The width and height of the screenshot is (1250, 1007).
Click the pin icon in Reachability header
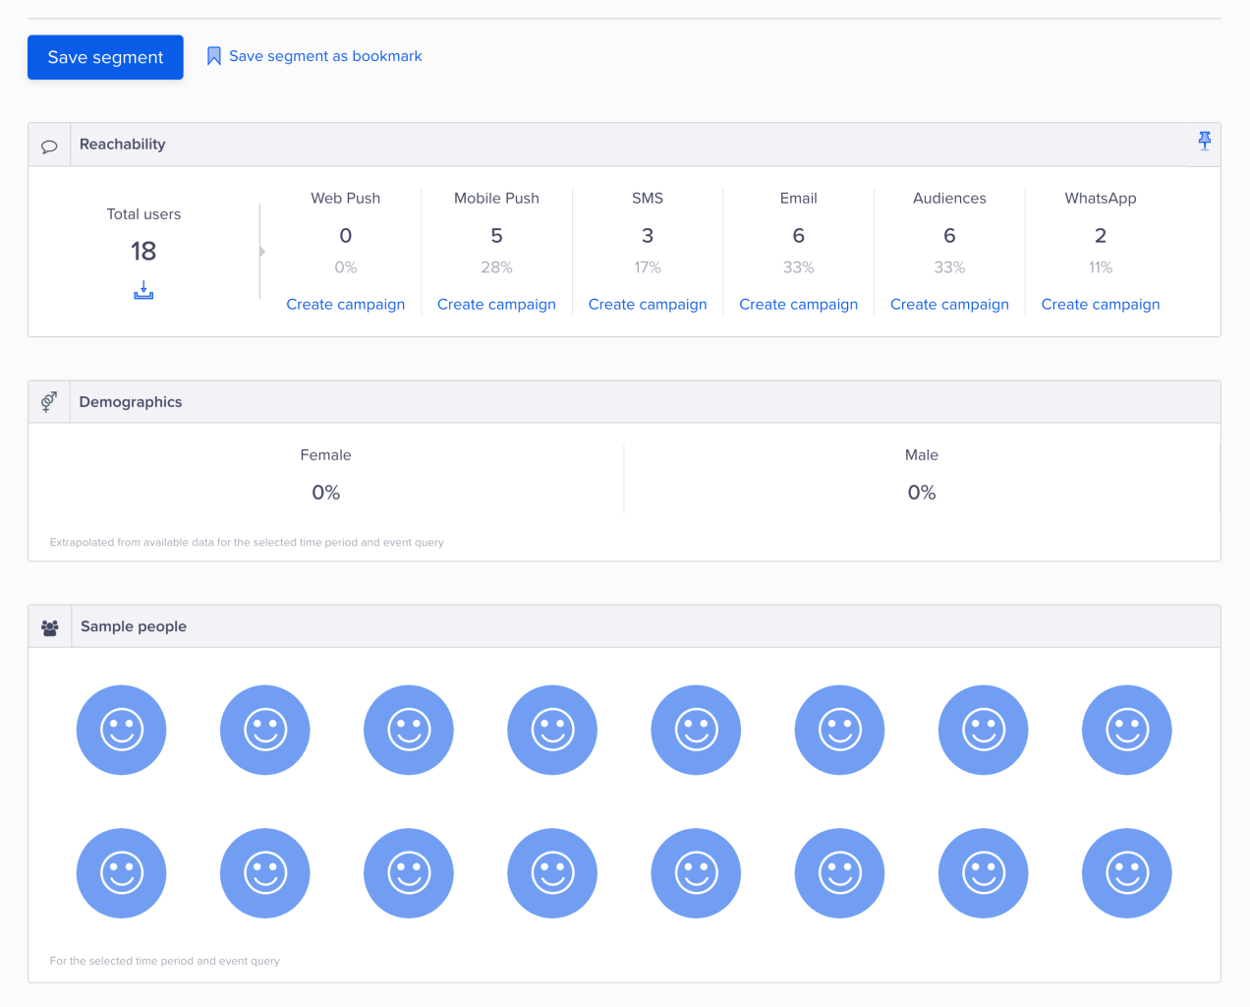pyautogui.click(x=1204, y=141)
